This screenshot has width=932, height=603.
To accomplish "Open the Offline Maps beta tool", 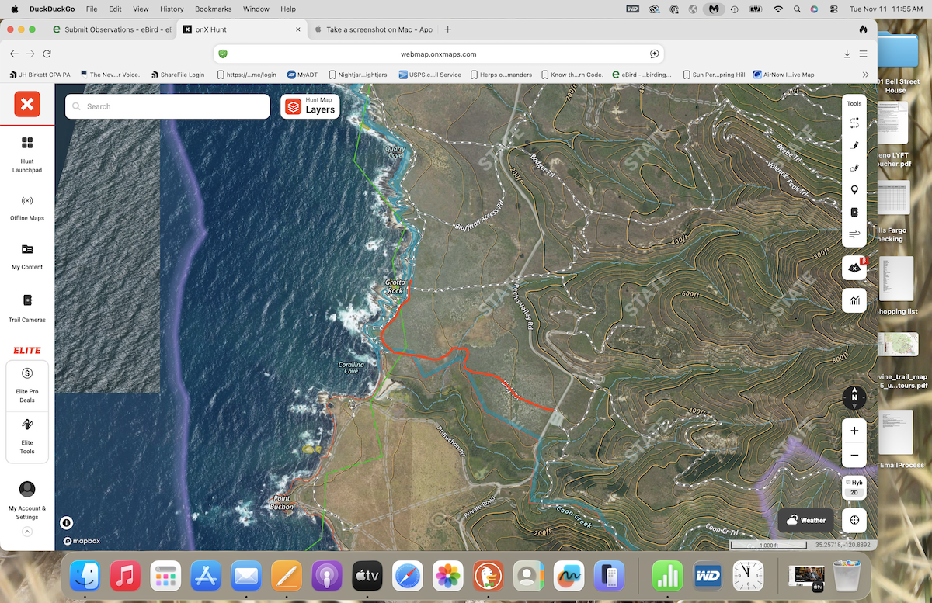I will coord(854,267).
